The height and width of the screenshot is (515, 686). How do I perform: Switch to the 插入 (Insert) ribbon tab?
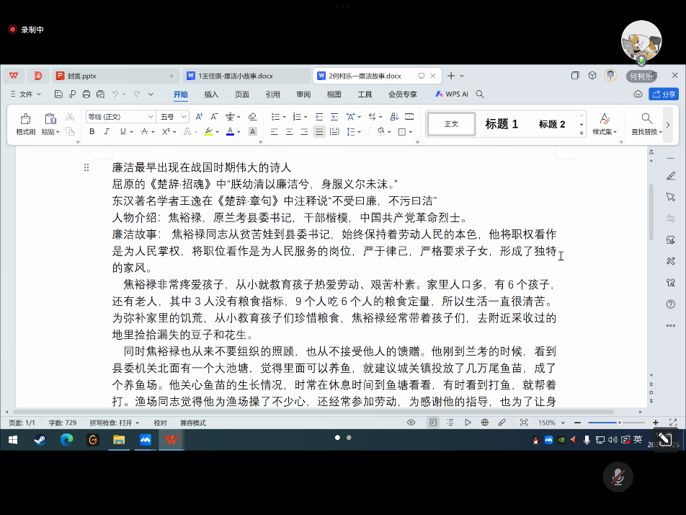tap(211, 94)
